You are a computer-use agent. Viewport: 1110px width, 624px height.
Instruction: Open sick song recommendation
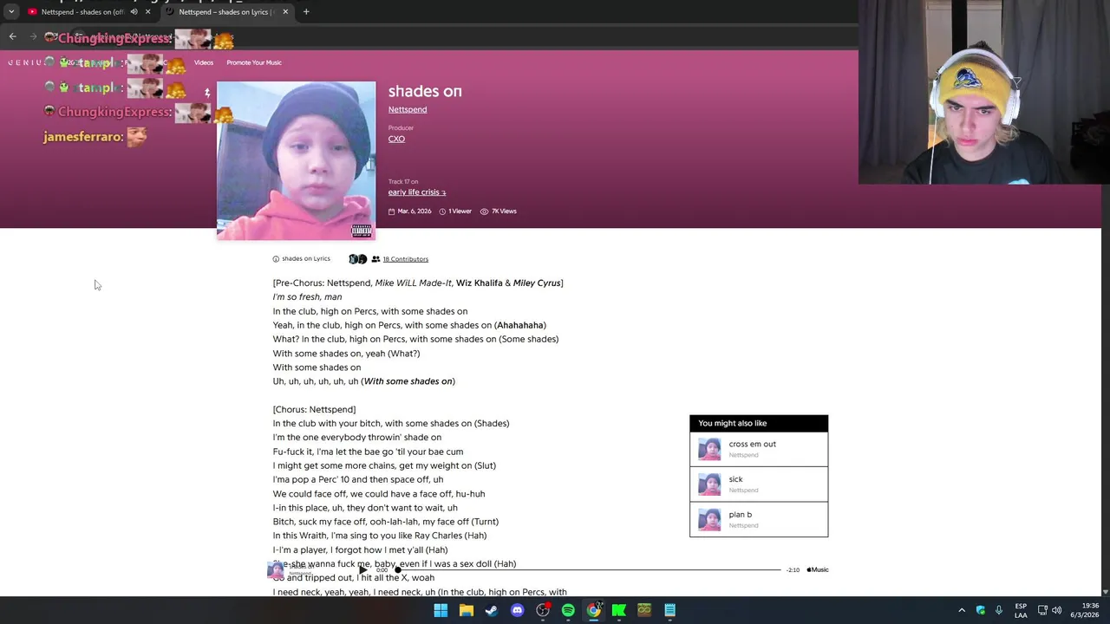759,484
